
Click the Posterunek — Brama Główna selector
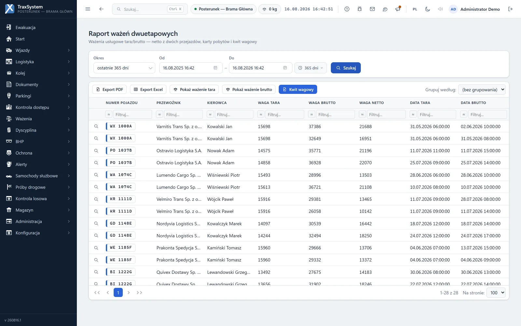[x=223, y=9]
